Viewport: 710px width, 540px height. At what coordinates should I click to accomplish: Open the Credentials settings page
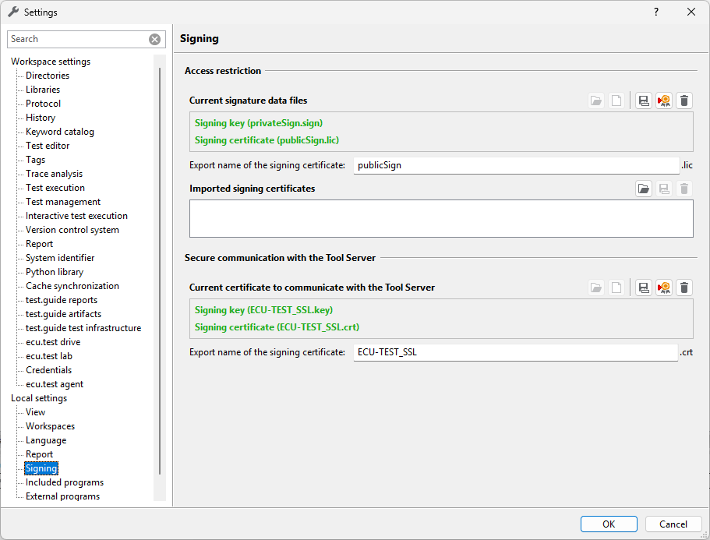click(48, 370)
